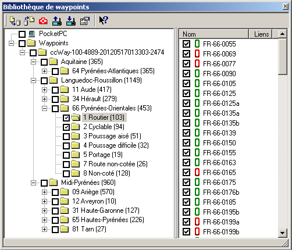Expand the 64 Pyrénées-Atlantiques node
The height and width of the screenshot is (250, 292).
point(44,71)
